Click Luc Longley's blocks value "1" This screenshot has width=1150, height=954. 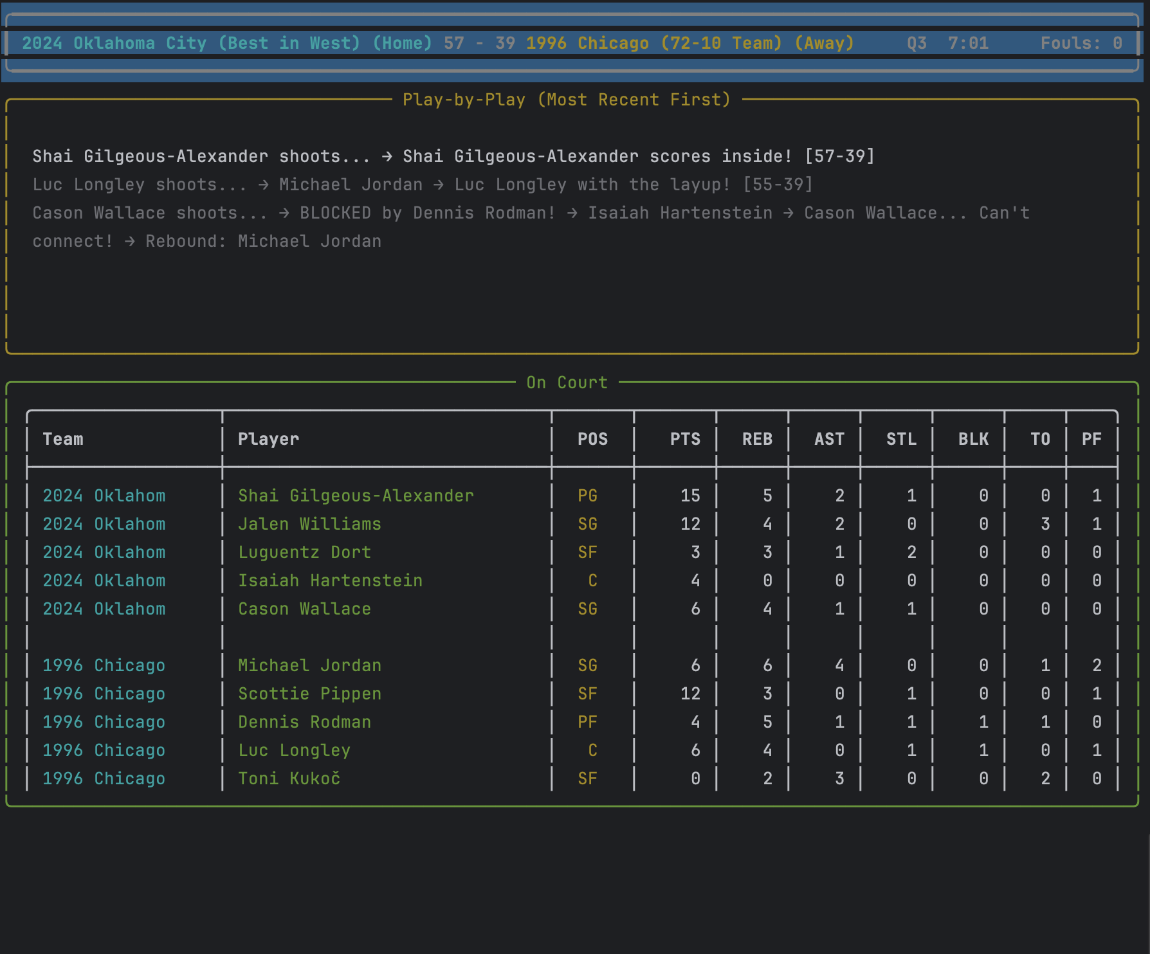point(983,750)
